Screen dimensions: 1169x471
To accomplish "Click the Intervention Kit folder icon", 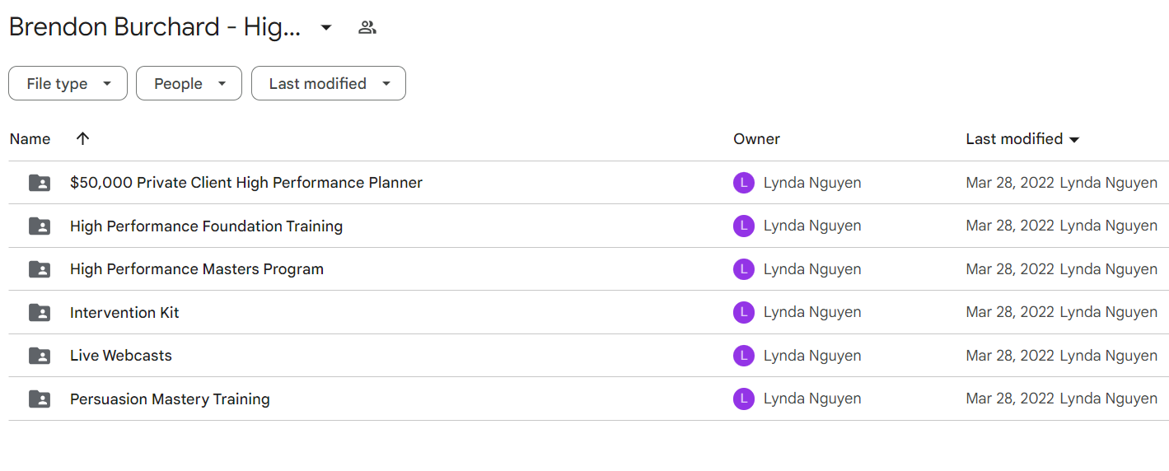I will (x=40, y=313).
